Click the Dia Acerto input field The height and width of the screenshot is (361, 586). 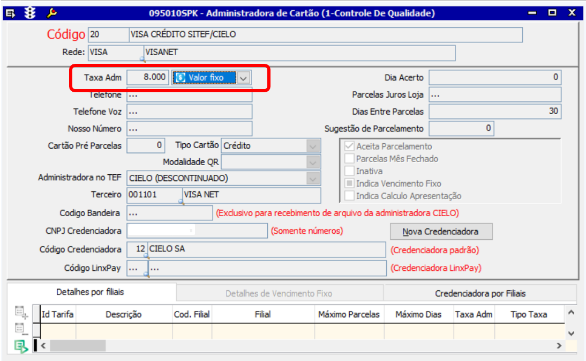pyautogui.click(x=495, y=77)
